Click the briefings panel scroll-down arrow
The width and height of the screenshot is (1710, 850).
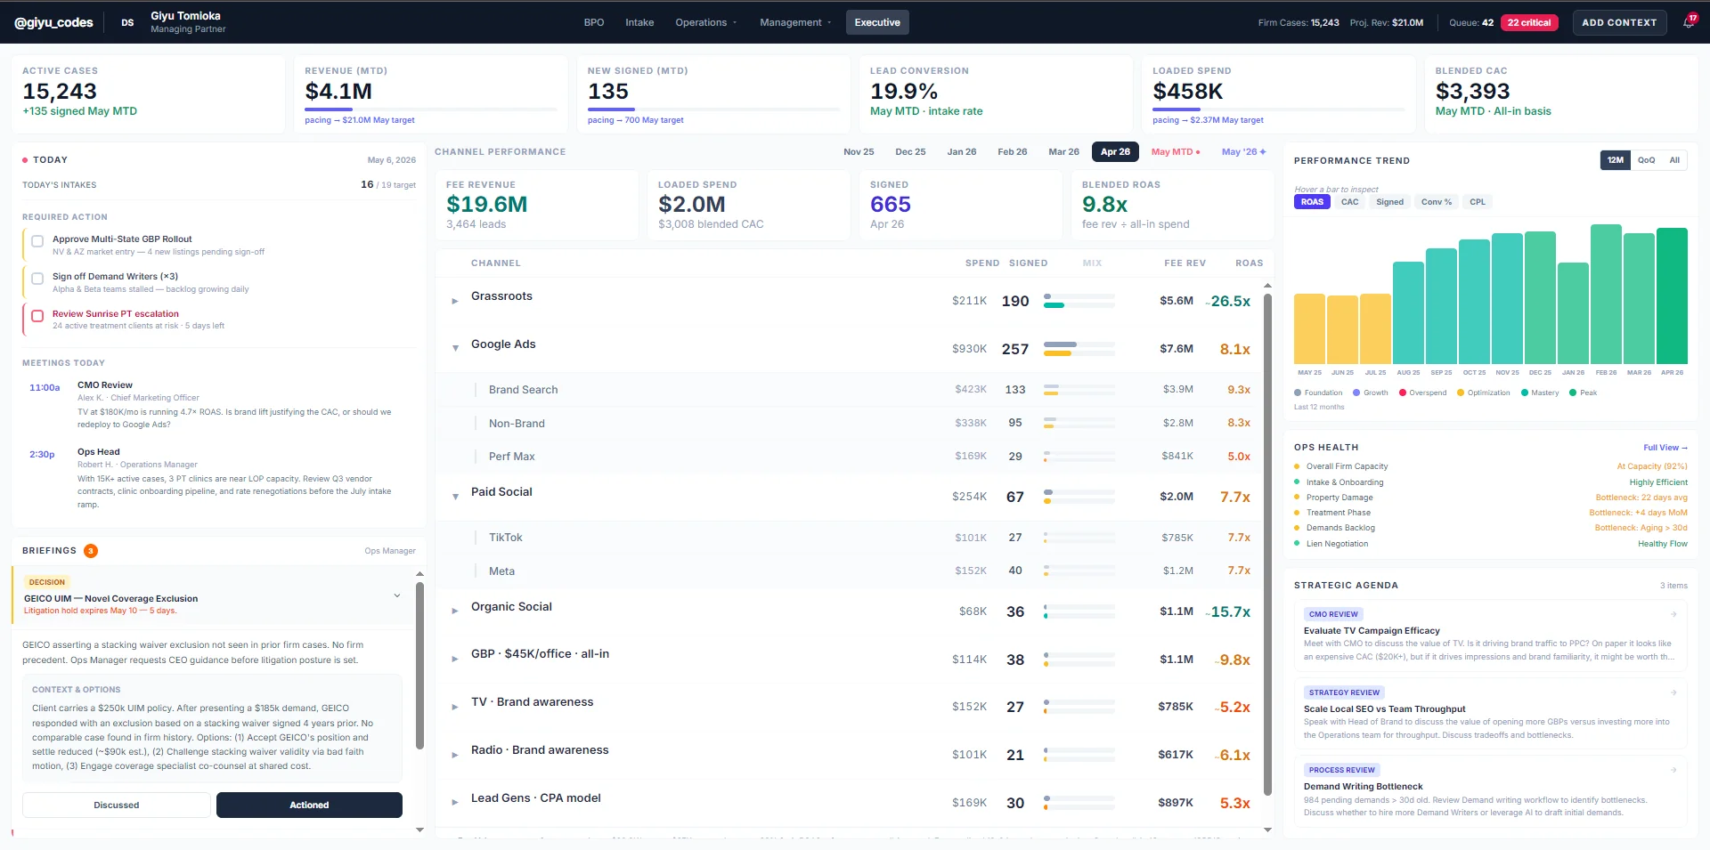pos(419,830)
